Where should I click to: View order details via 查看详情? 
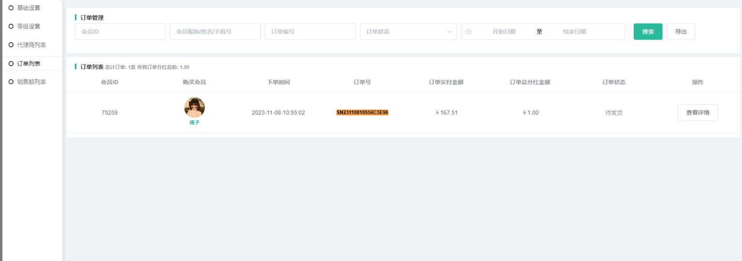pyautogui.click(x=697, y=113)
